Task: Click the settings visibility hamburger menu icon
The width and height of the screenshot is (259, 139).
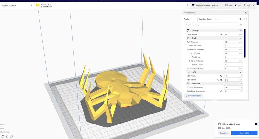Action: pos(241,25)
